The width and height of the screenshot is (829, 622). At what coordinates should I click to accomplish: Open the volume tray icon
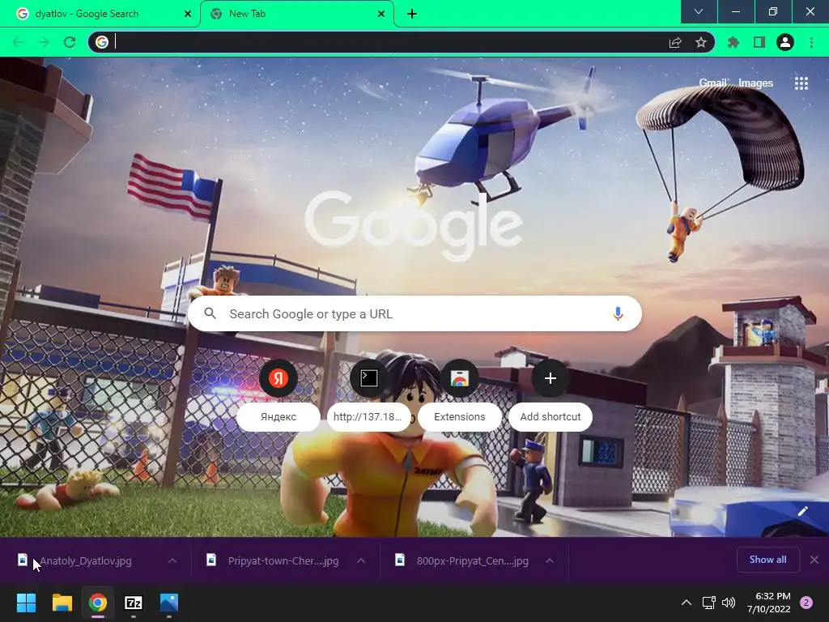pos(729,603)
